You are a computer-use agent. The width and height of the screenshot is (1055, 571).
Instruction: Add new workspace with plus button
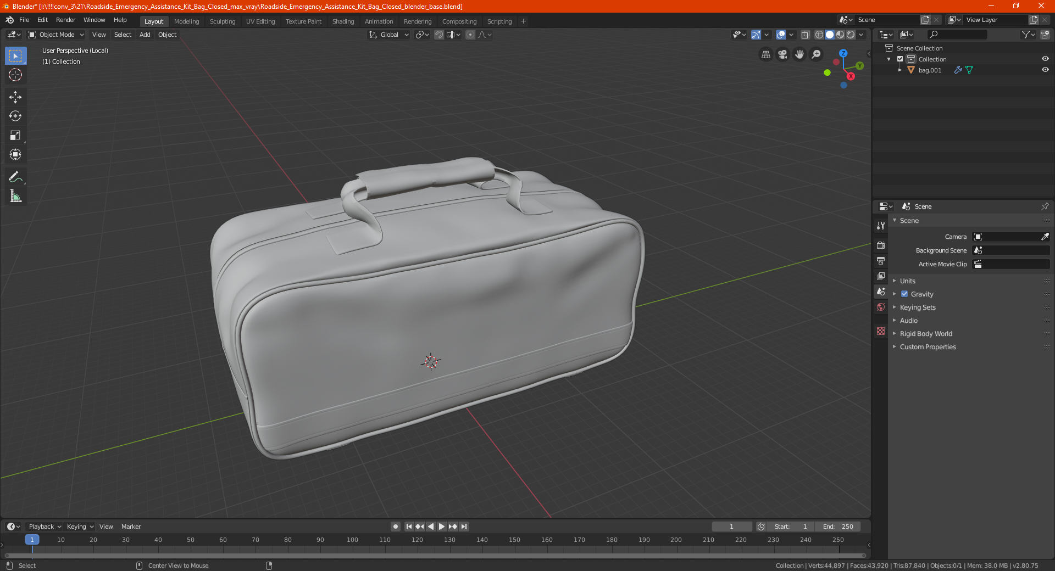click(x=523, y=21)
